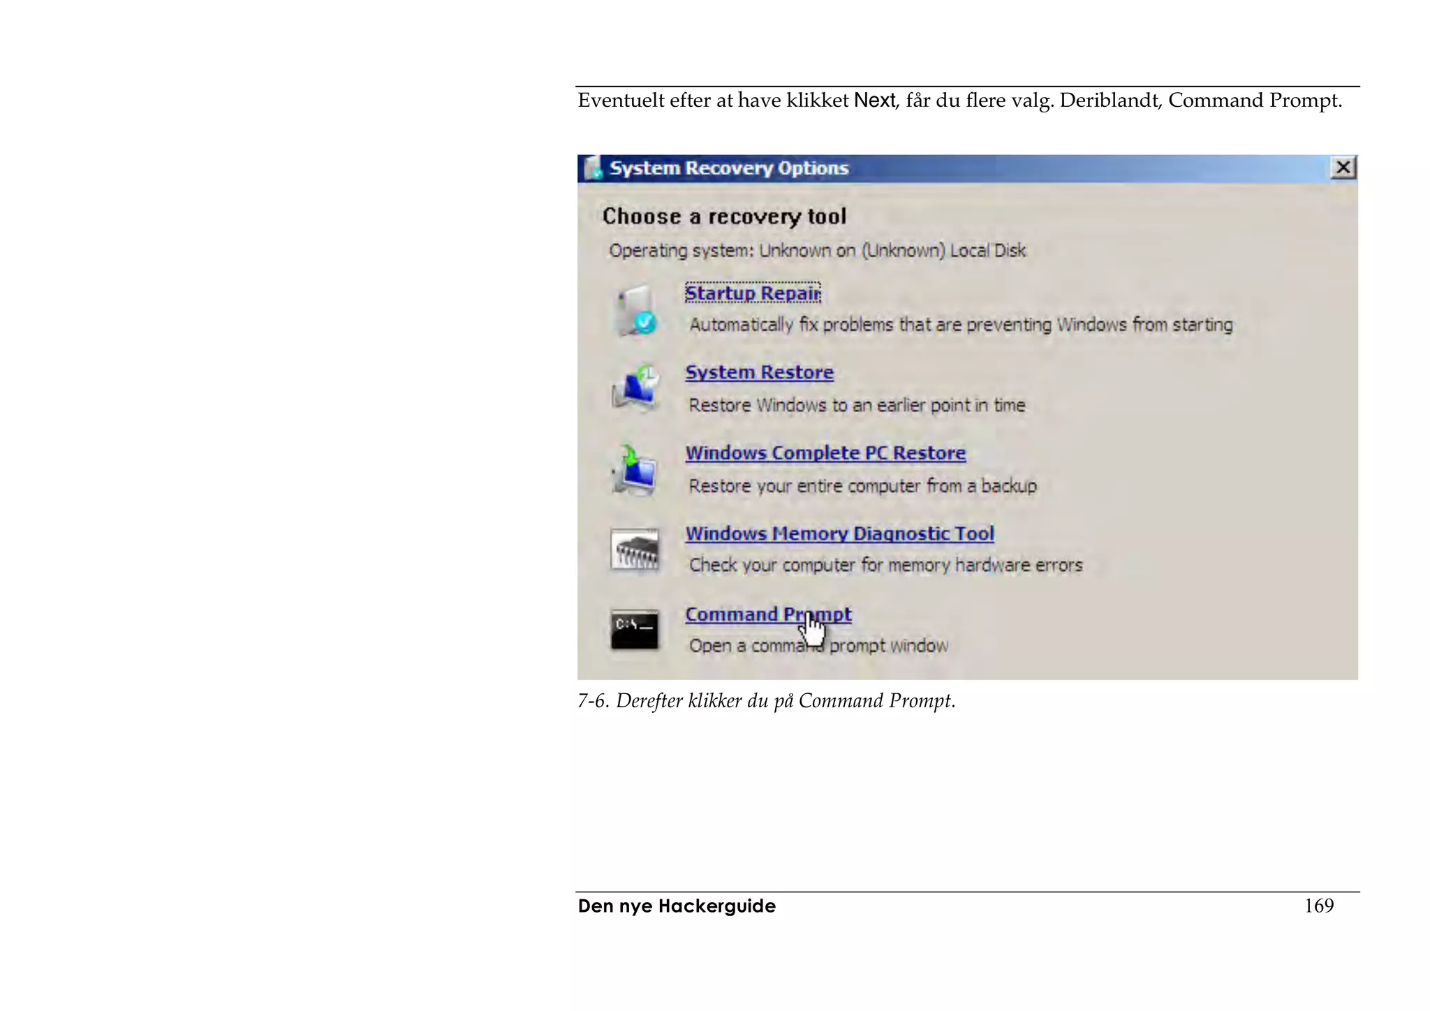
Task: Click the 'Automatically fix problems' description text
Action: click(961, 325)
